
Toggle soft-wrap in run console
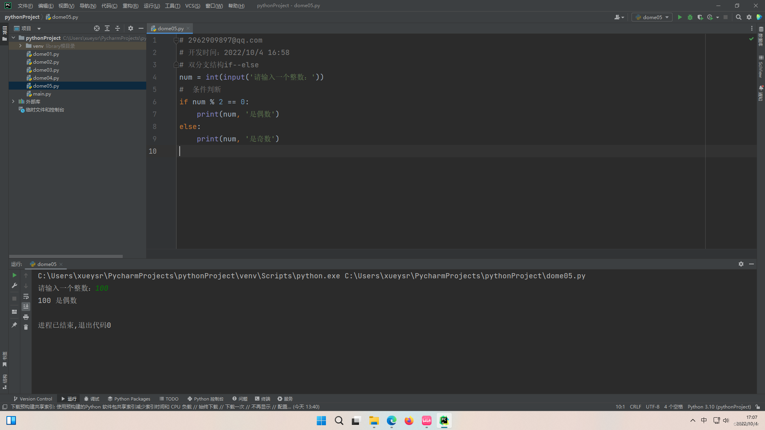pos(26,296)
